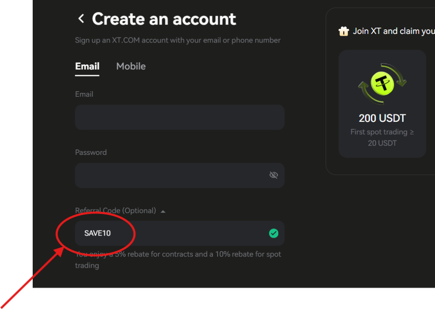Go back using the left chevron arrow
435x309 pixels.
(x=81, y=18)
